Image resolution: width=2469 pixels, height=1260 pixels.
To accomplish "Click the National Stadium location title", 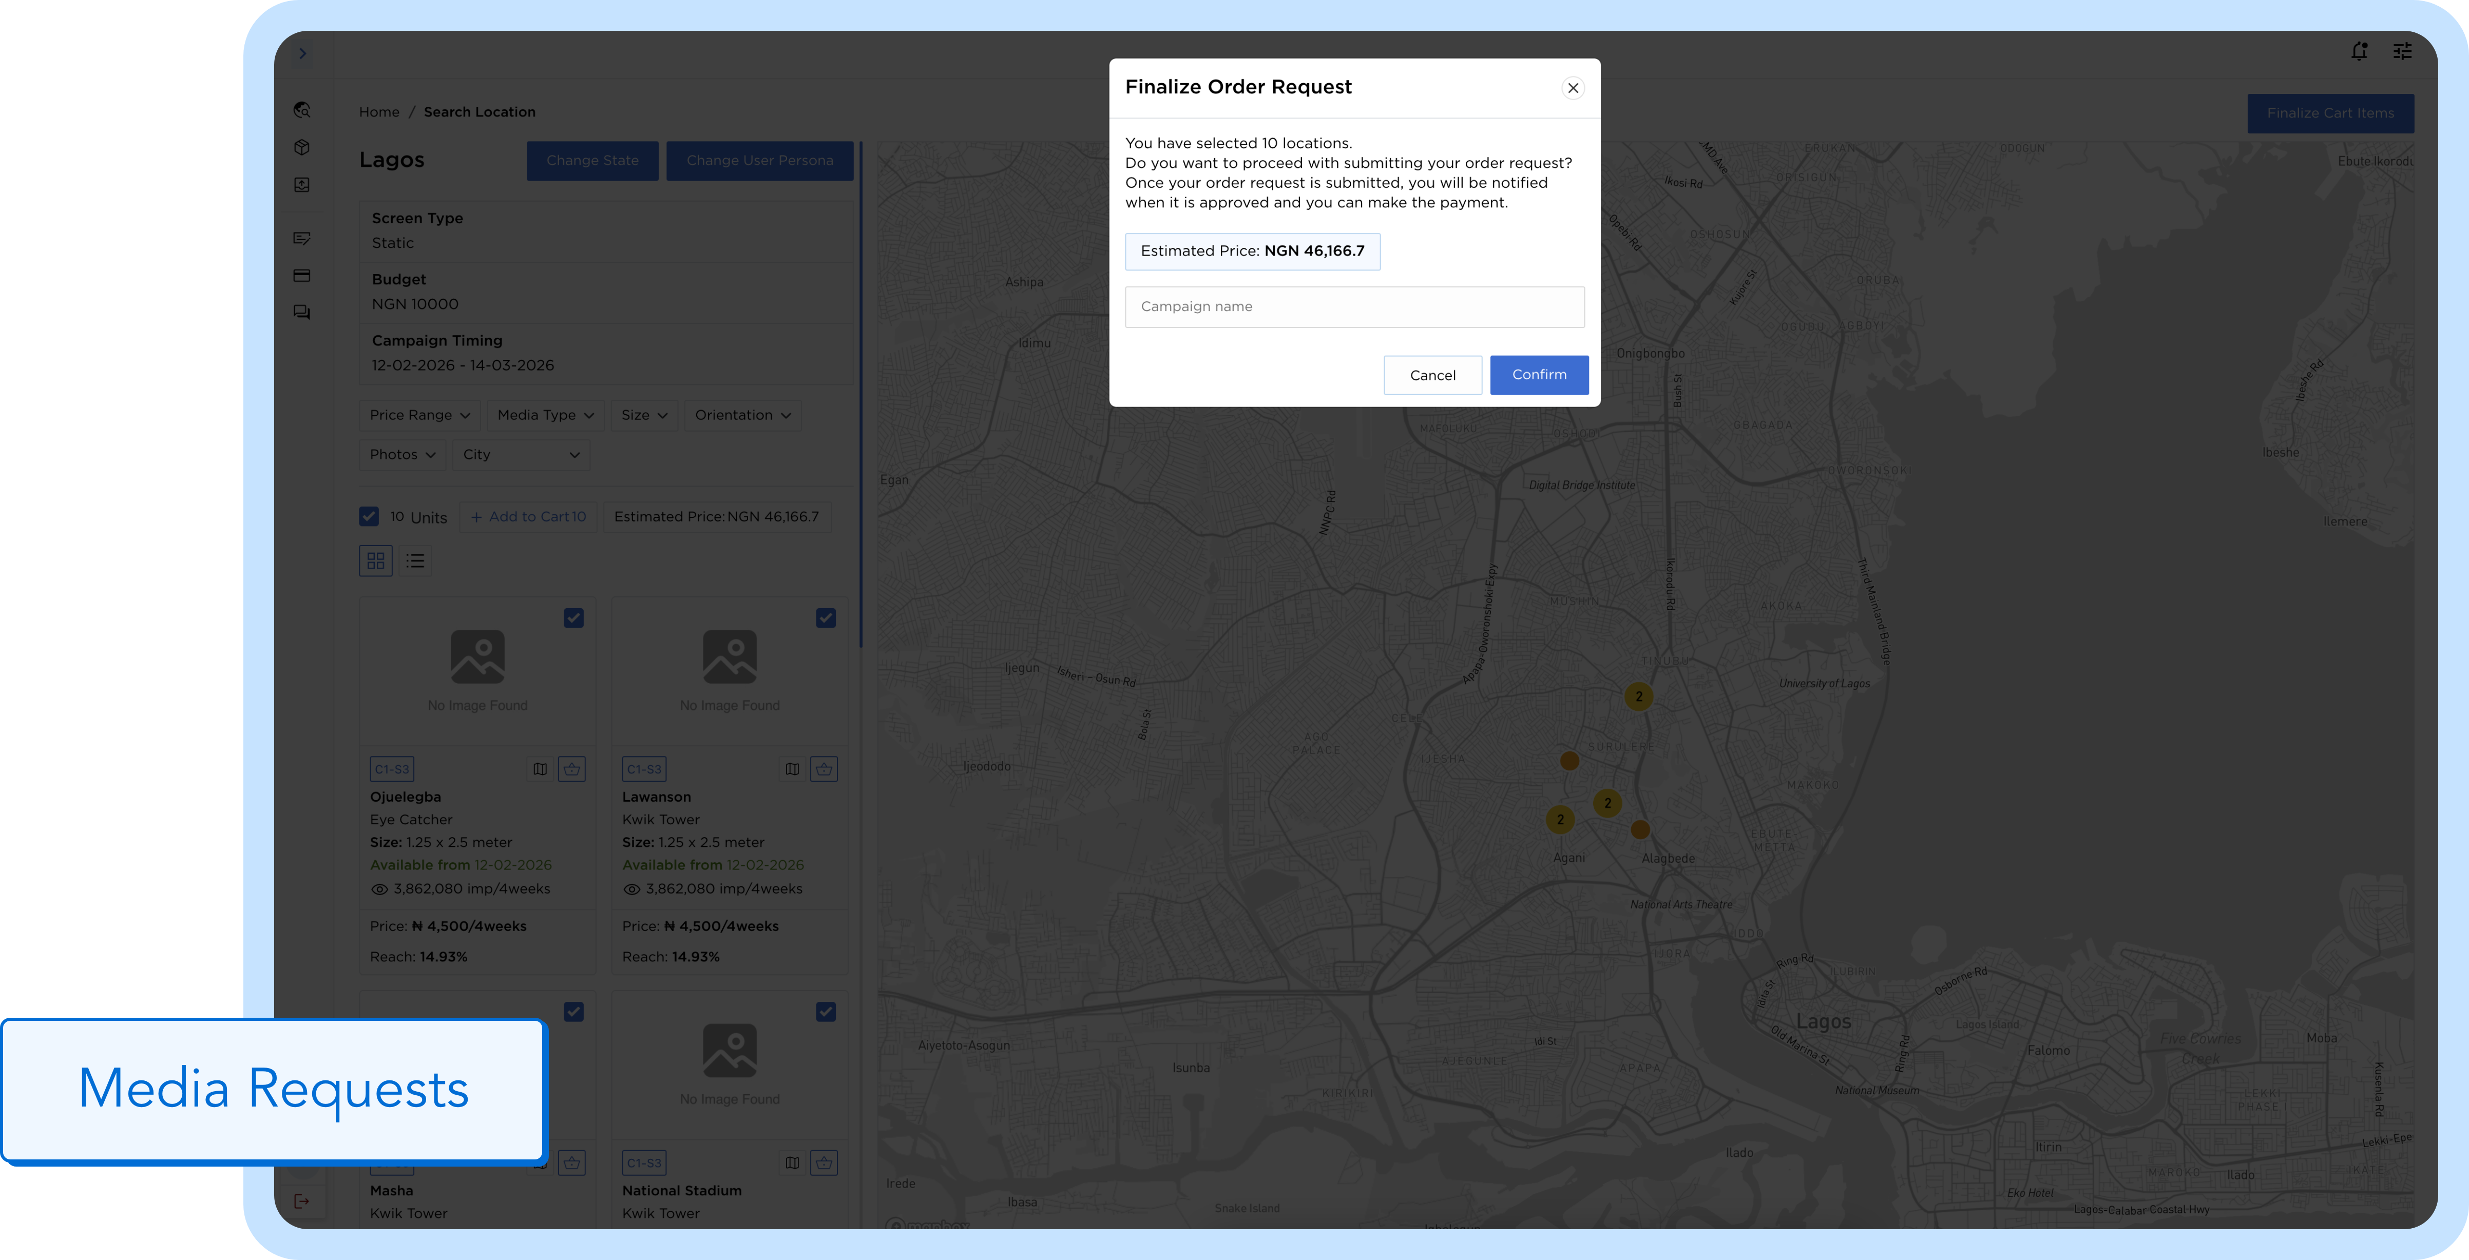I will [x=681, y=1191].
